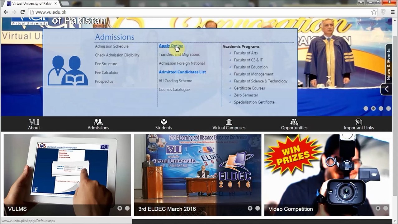Click the Academic Programs heading
The height and width of the screenshot is (224, 398).
241,47
